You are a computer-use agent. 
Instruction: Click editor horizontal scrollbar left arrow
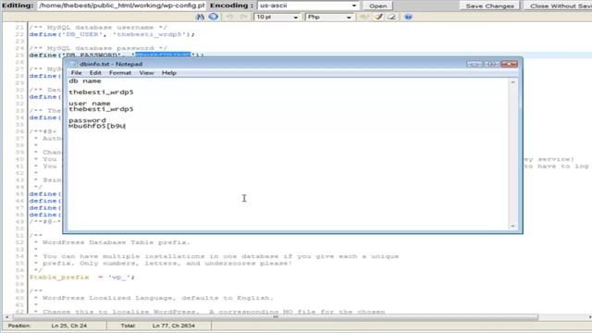point(6,317)
